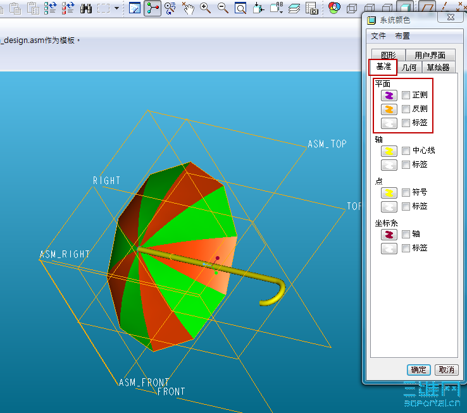Select the FRONT datum plane label
The width and height of the screenshot is (467, 413).
click(x=171, y=391)
